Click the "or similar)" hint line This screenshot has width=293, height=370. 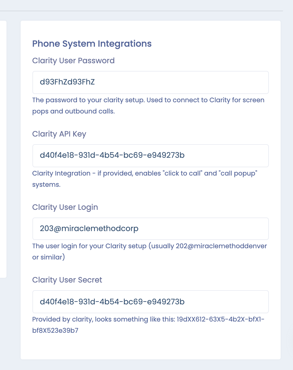[49, 257]
